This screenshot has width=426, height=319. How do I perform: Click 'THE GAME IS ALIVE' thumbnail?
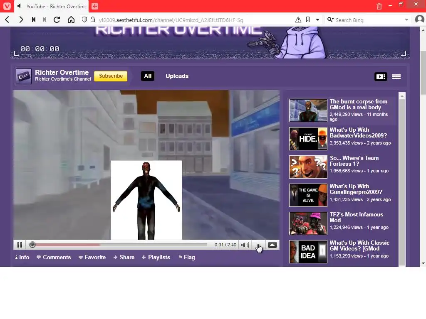(x=308, y=195)
